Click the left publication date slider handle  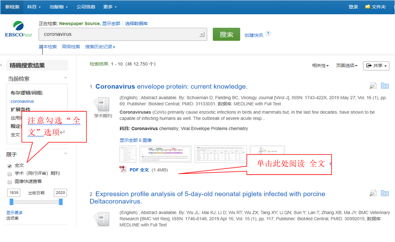click(12, 202)
